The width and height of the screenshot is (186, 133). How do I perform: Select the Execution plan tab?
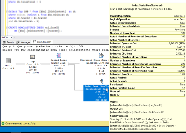tap(42, 42)
